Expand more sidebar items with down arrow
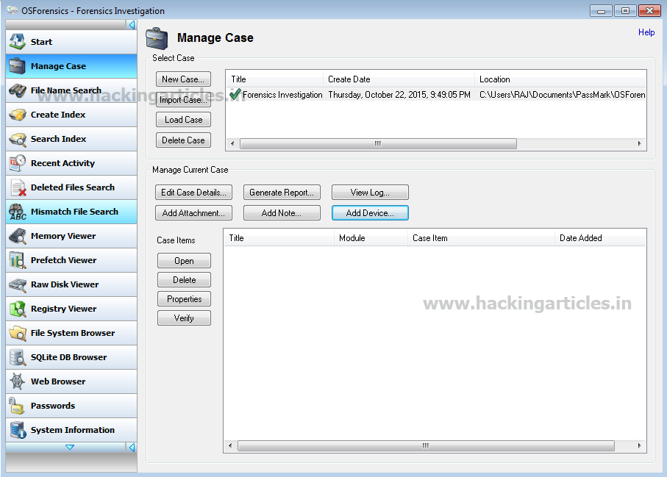This screenshot has width=667, height=477. coord(70,448)
